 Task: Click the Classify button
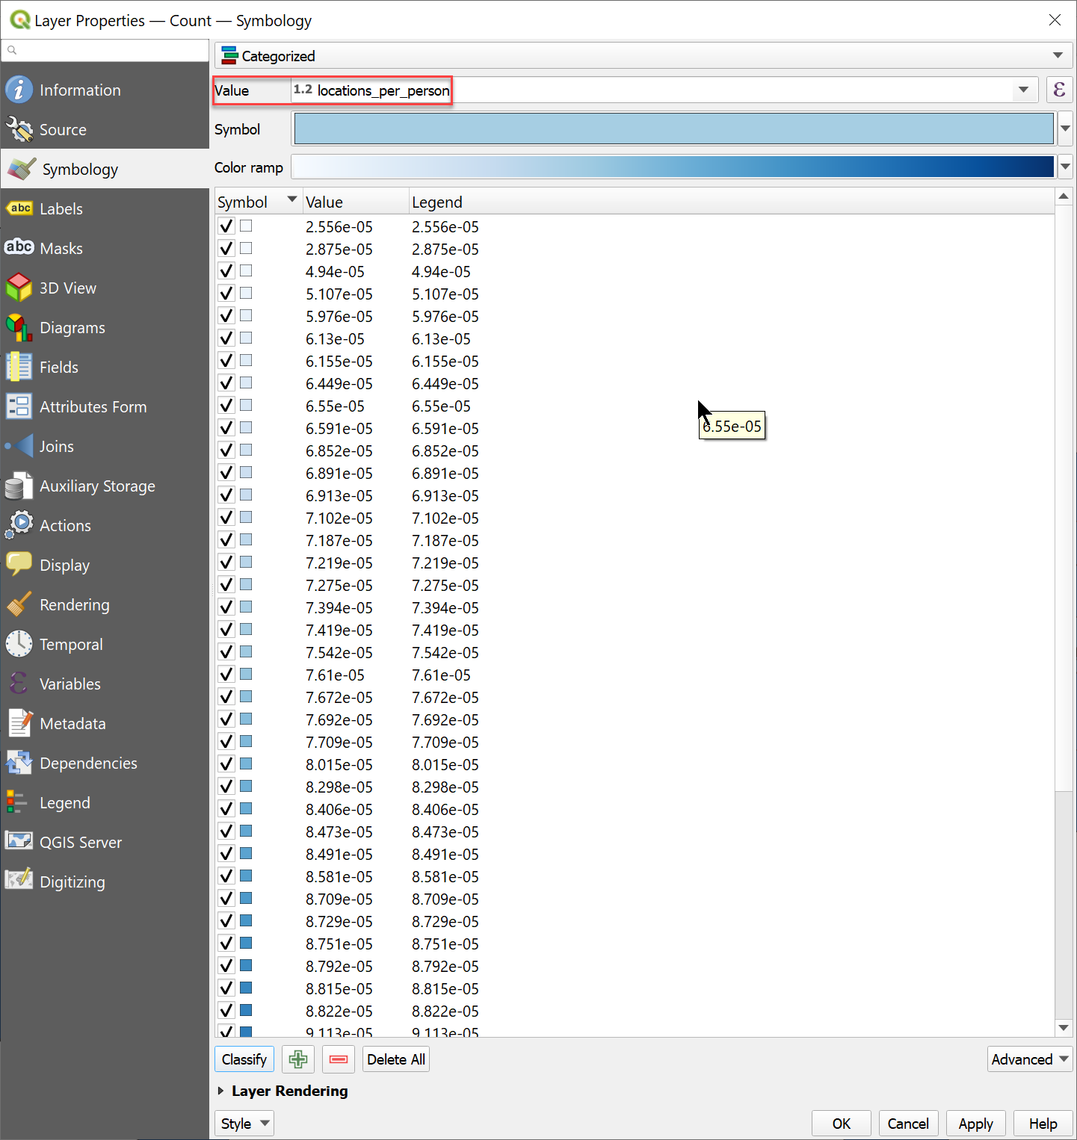[x=244, y=1059]
